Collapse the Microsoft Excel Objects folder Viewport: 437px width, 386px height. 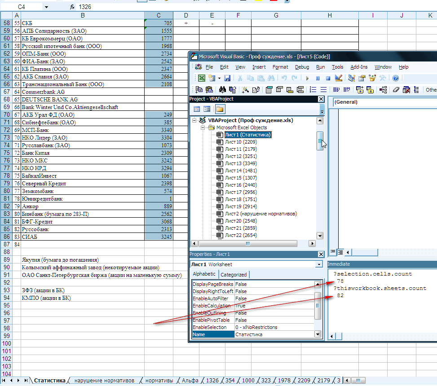[203, 127]
